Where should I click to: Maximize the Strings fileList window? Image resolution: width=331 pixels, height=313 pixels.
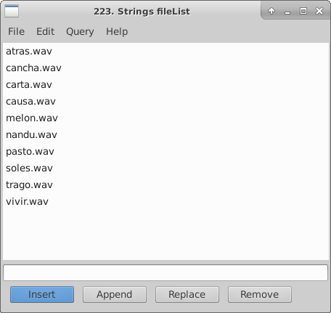tap(303, 11)
